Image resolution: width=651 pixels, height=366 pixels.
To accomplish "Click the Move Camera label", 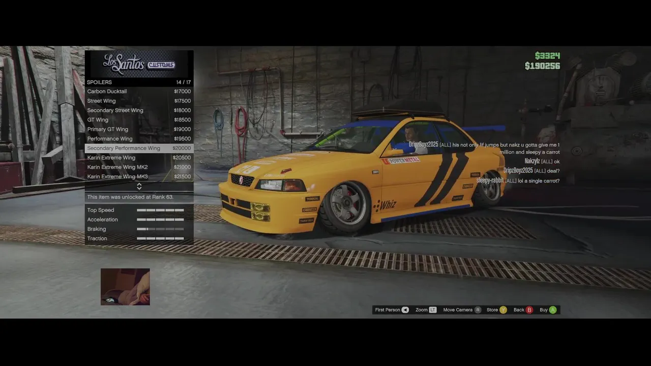I will tap(458, 310).
